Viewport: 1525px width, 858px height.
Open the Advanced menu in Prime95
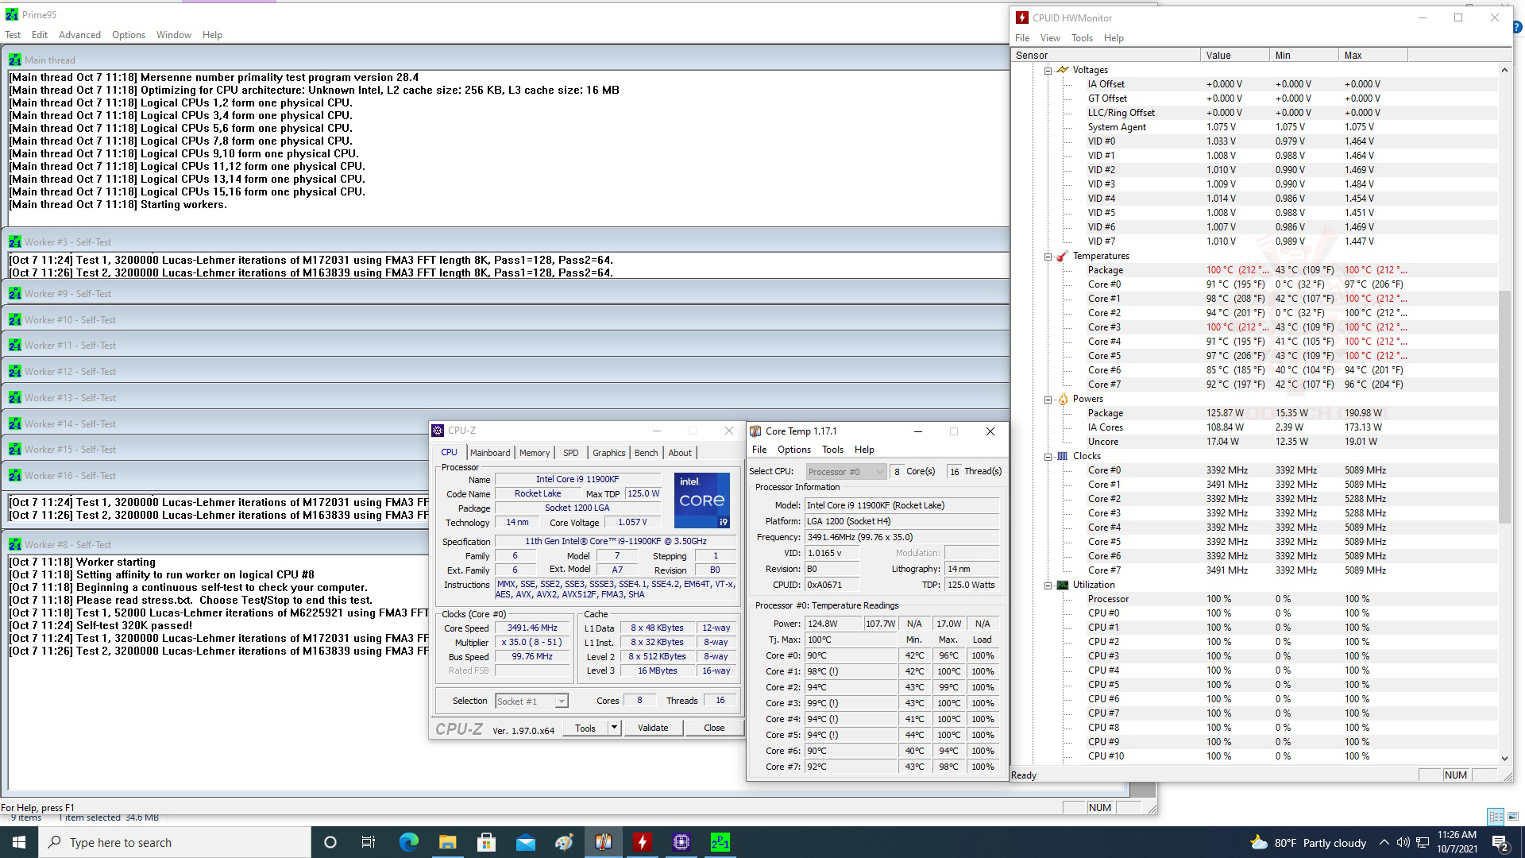[79, 35]
